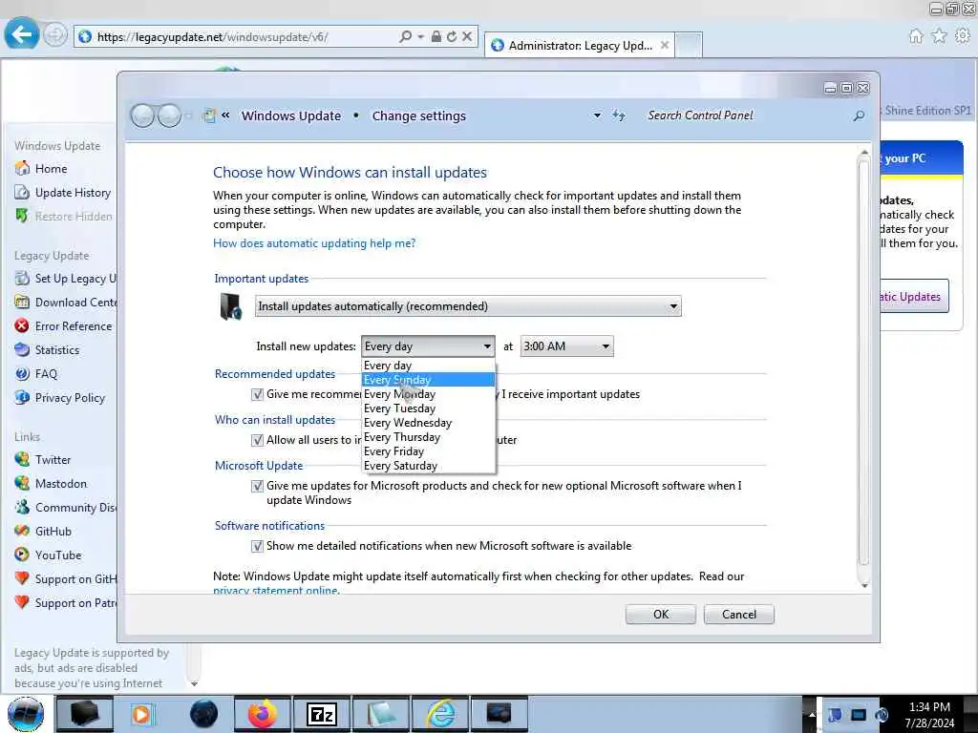
Task: Open the media player taskbar icon
Action: (x=143, y=714)
